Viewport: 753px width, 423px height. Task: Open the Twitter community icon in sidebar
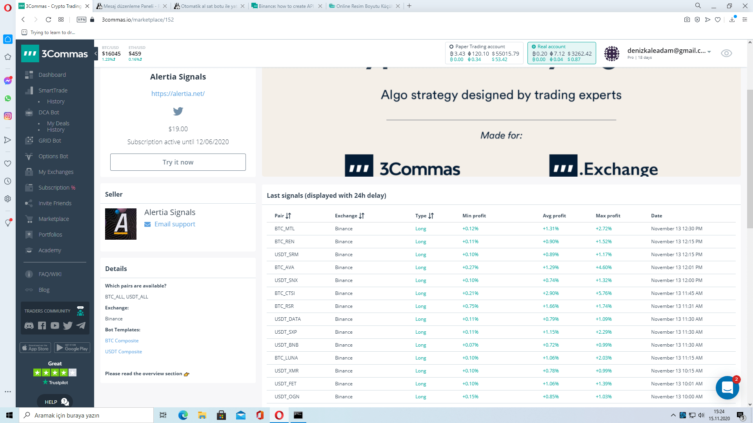click(x=68, y=325)
